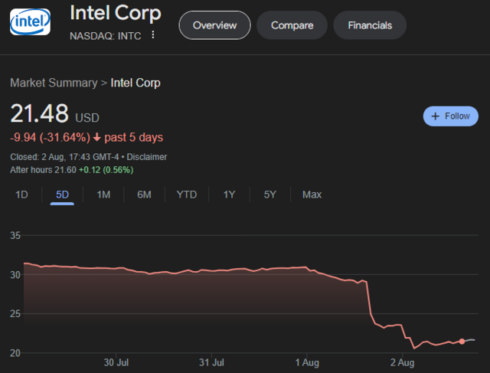Click the current-price dot on chart line
This screenshot has width=490, height=373.
[462, 341]
